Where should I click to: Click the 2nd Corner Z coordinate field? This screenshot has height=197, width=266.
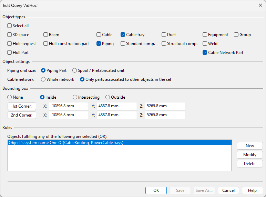[165, 115]
